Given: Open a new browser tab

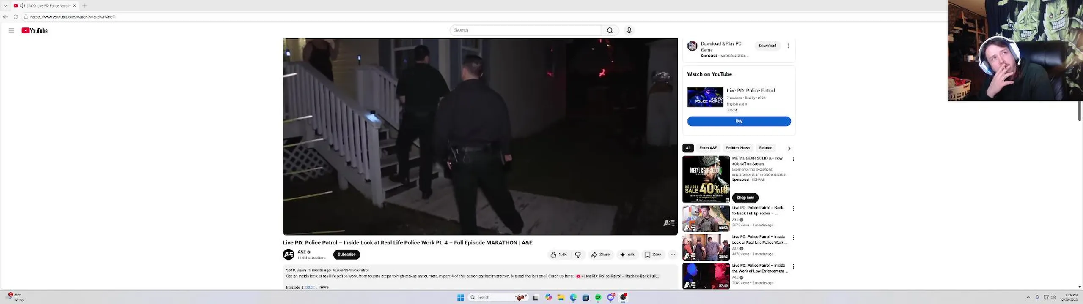Looking at the screenshot, I should coord(85,5).
